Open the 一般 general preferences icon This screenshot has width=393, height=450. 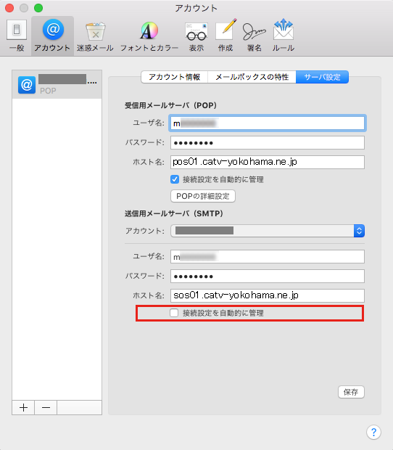pos(17,36)
